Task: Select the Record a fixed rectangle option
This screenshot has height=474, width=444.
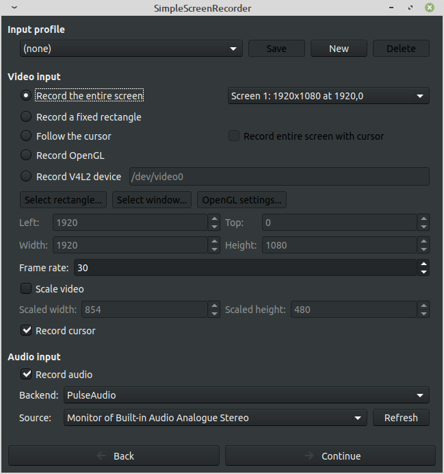Action: (x=26, y=116)
